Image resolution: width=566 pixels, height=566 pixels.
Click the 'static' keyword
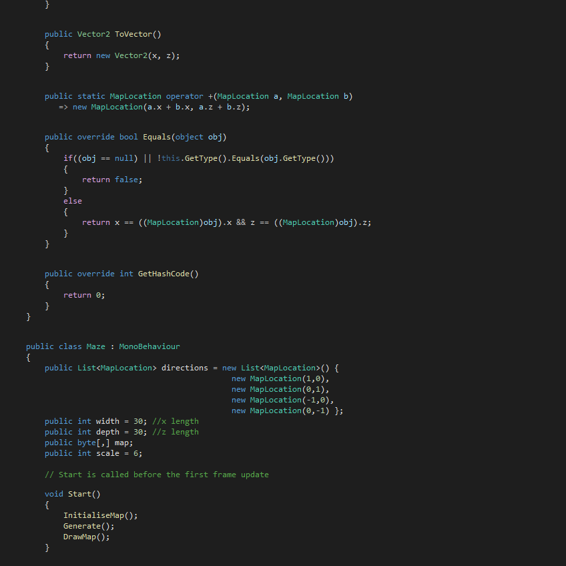pos(91,96)
